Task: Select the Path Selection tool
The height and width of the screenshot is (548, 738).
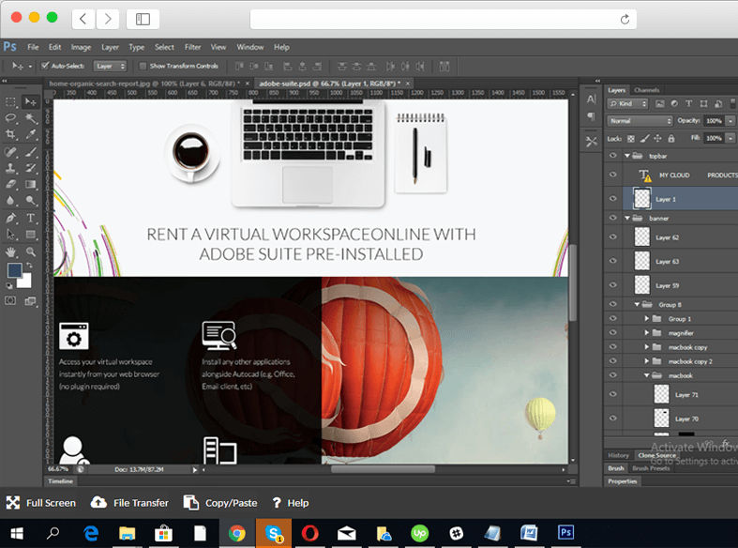Action: 10,235
